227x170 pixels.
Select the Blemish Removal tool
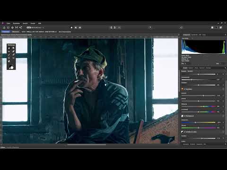(x=13, y=51)
